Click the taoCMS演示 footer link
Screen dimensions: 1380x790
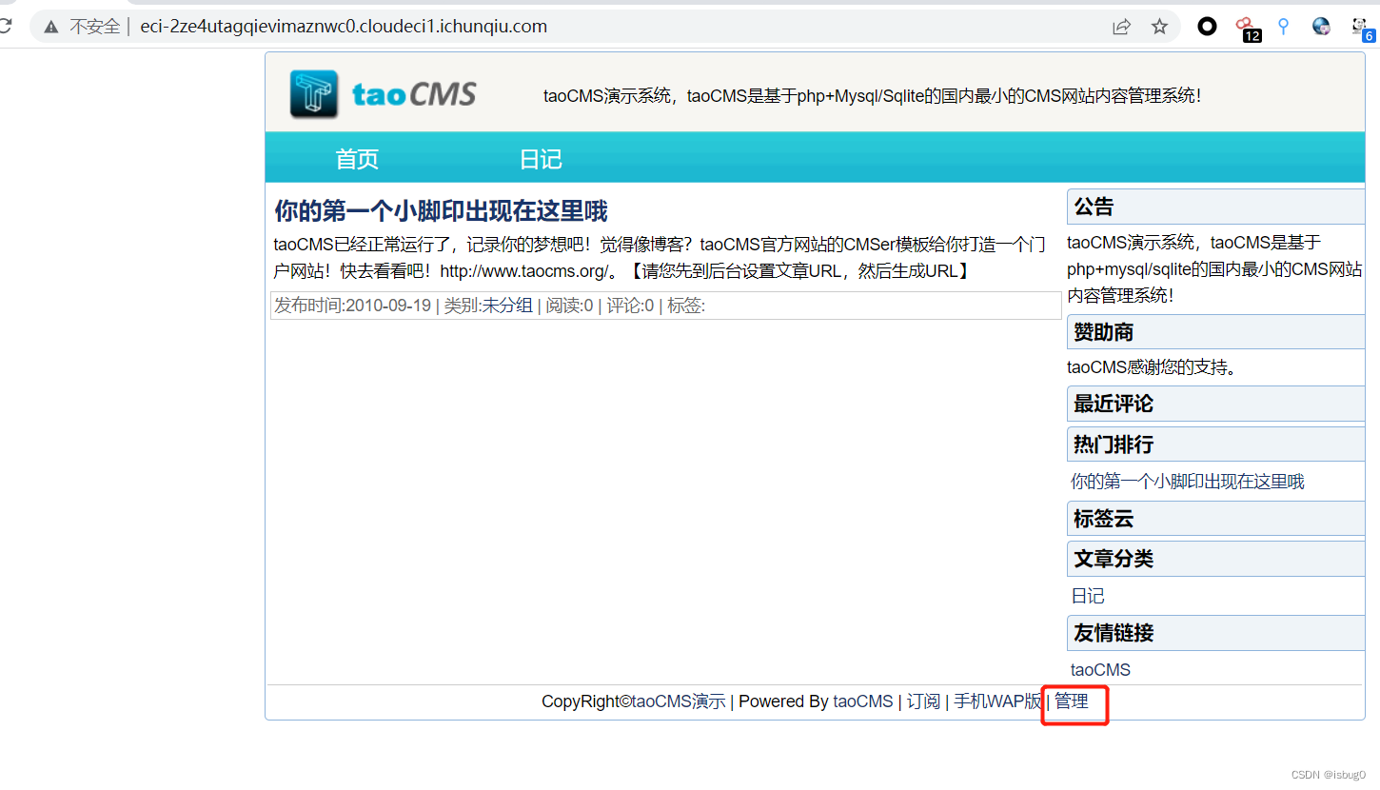(x=679, y=701)
